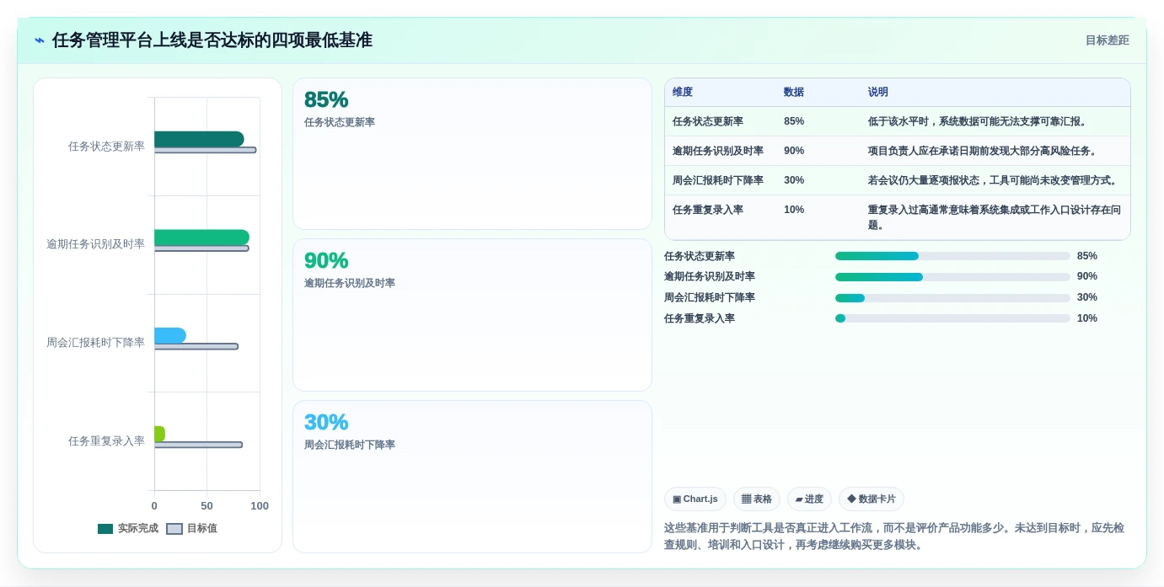Select the 数据卡片 tag chip
This screenshot has height=587, width=1164.
pyautogui.click(x=872, y=499)
